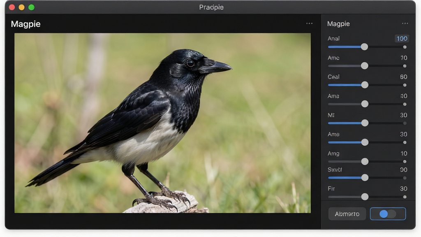Image resolution: width=421 pixels, height=237 pixels.
Task: Click the Amg slider handle
Action: (x=365, y=161)
